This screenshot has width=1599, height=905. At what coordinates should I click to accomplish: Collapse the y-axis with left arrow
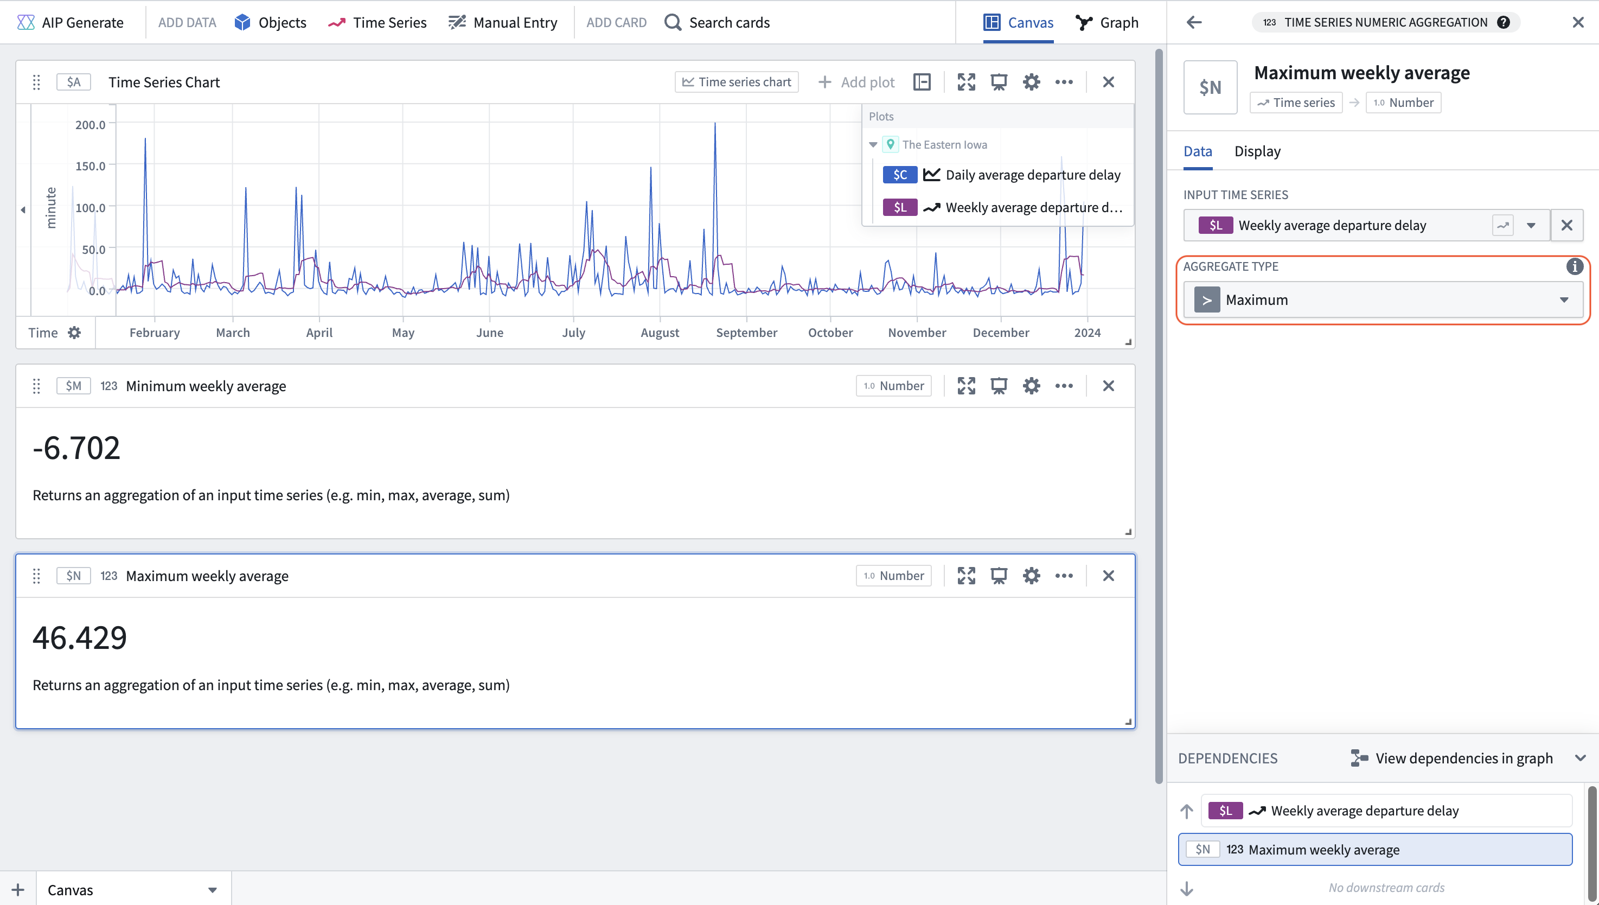point(23,210)
